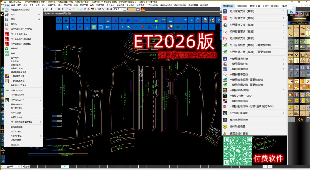Click the monitor icon in blue toolbar
The width and height of the screenshot is (310, 170).
point(101,27)
